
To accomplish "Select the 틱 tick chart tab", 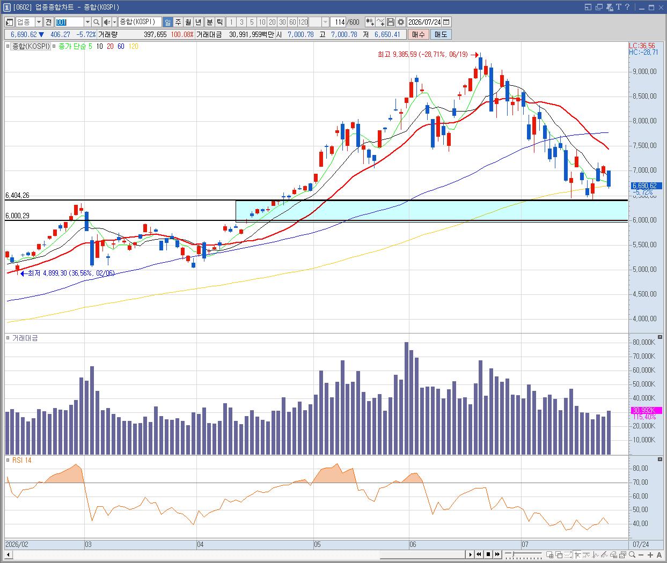I will (x=219, y=22).
